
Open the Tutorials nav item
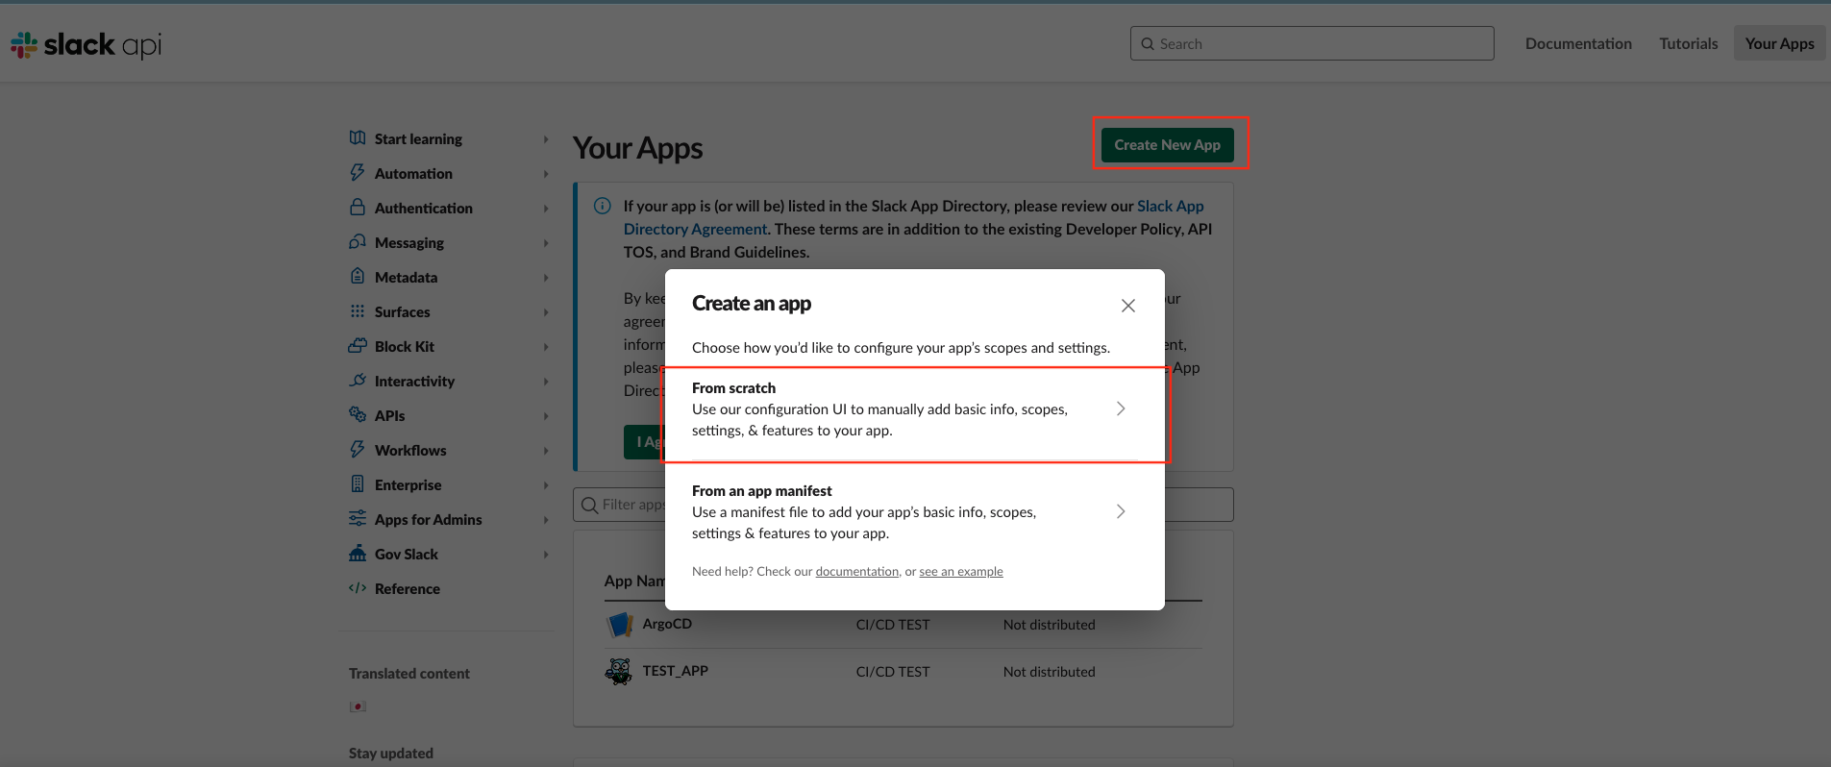(x=1688, y=43)
